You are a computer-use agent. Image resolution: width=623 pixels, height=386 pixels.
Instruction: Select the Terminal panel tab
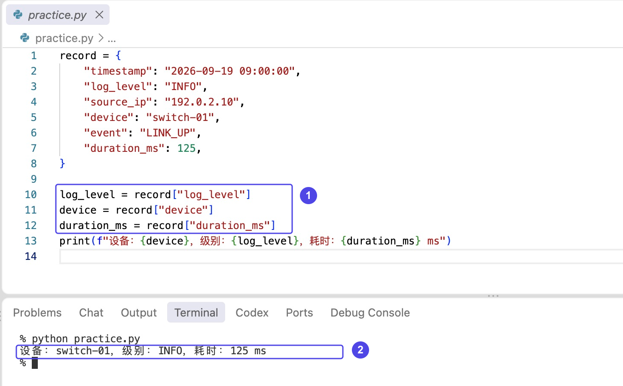click(196, 313)
